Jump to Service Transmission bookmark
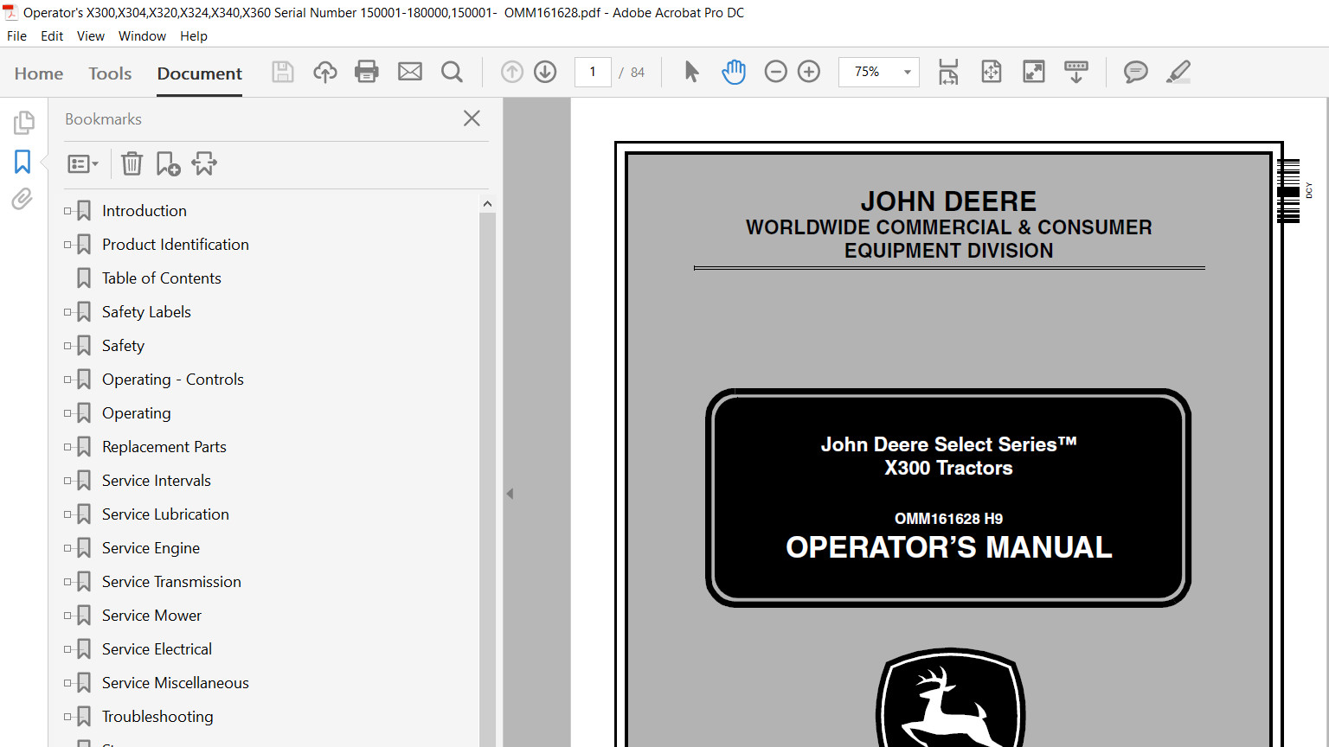The height and width of the screenshot is (747, 1329). (x=171, y=581)
